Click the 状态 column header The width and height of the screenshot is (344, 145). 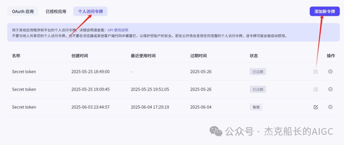[254, 56]
